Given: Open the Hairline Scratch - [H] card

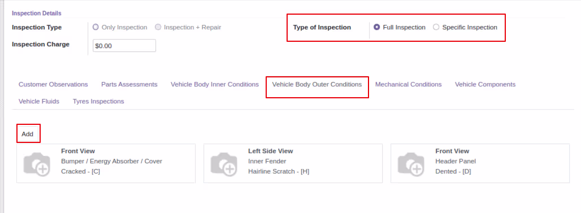Looking at the screenshot, I should click(x=293, y=163).
